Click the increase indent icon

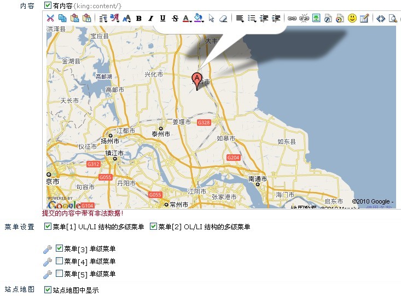(x=276, y=19)
